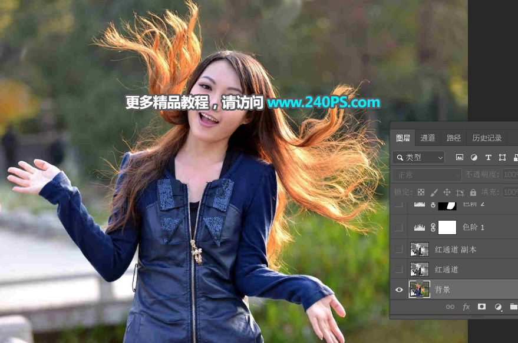The width and height of the screenshot is (518, 343).
Task: Click the link layers icon
Action: point(450,307)
